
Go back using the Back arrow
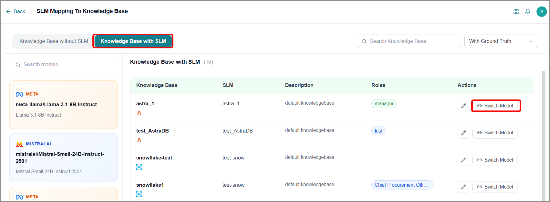click(x=15, y=11)
